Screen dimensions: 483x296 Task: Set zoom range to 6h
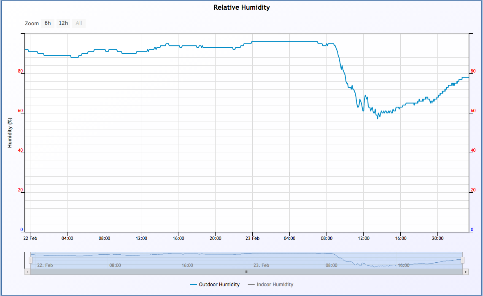[47, 24]
